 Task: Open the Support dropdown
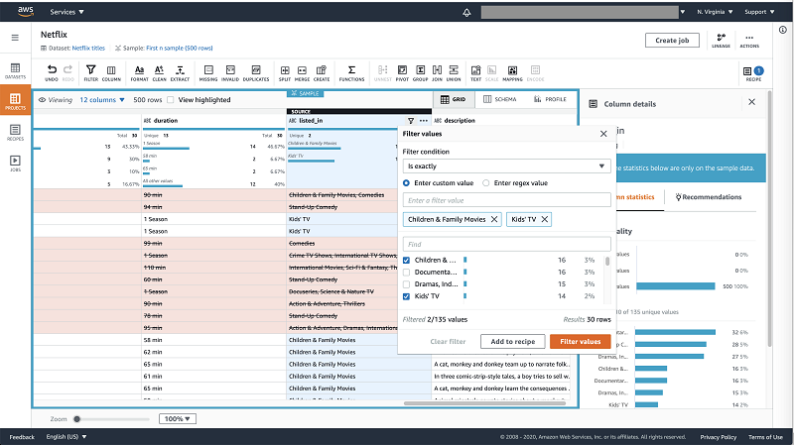tap(759, 12)
